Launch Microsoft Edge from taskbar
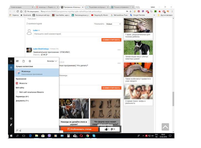Viewport: 201px width, 148px height. click(x=30, y=136)
